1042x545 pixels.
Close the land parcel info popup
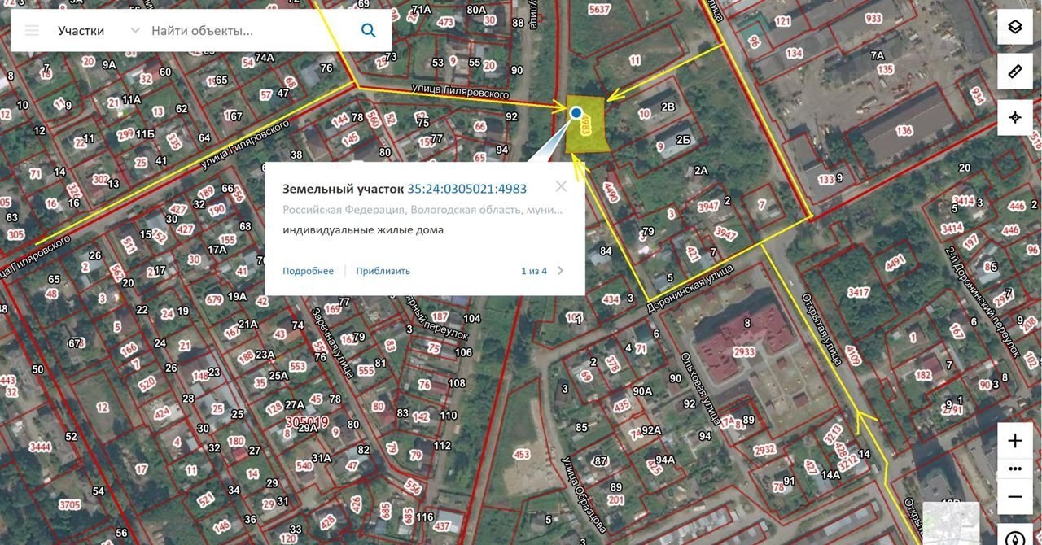[x=561, y=186]
